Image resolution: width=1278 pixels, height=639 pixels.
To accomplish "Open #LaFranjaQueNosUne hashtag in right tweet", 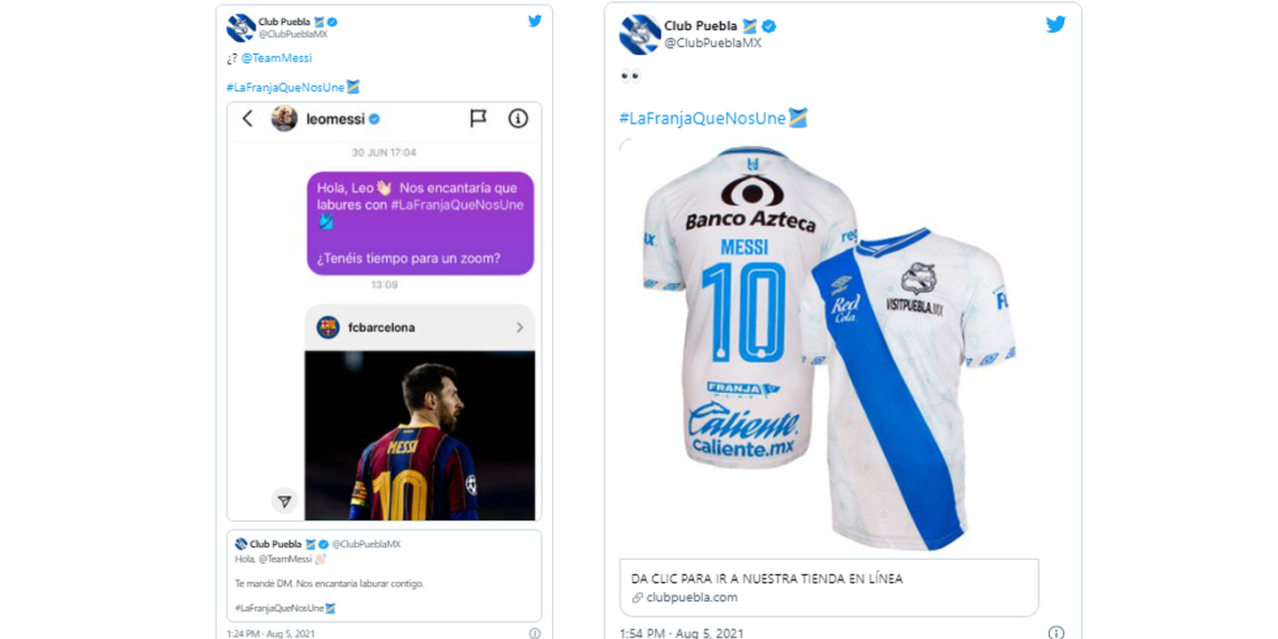I will pos(702,118).
